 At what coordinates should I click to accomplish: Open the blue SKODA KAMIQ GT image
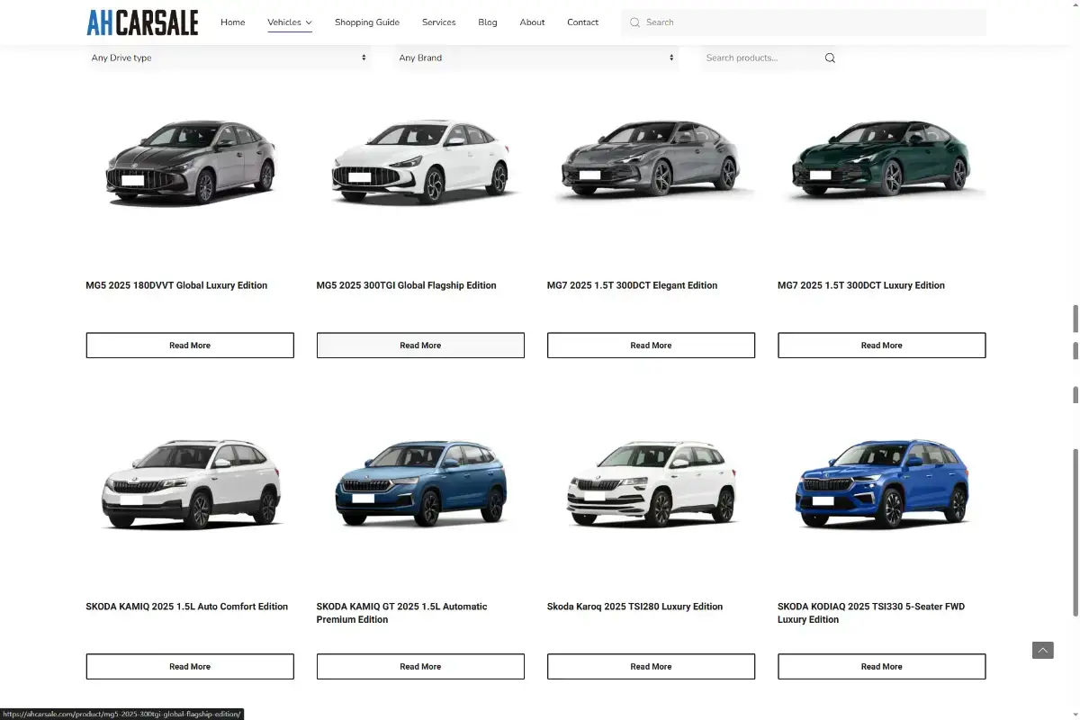420,483
